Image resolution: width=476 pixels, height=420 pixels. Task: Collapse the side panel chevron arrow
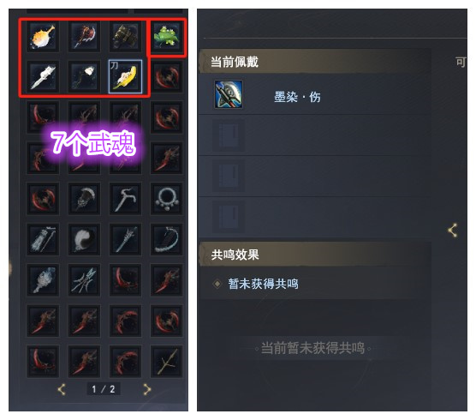[453, 231]
